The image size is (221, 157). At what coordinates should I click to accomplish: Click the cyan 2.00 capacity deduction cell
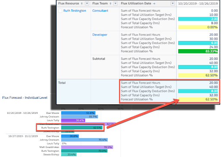pyautogui.click(x=198, y=19)
